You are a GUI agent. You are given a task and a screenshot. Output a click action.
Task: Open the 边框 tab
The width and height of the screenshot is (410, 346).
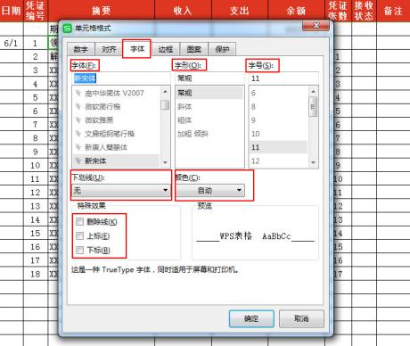tap(166, 49)
